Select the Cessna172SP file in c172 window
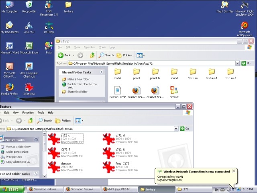The width and height of the screenshot is (257, 193). coord(118,92)
